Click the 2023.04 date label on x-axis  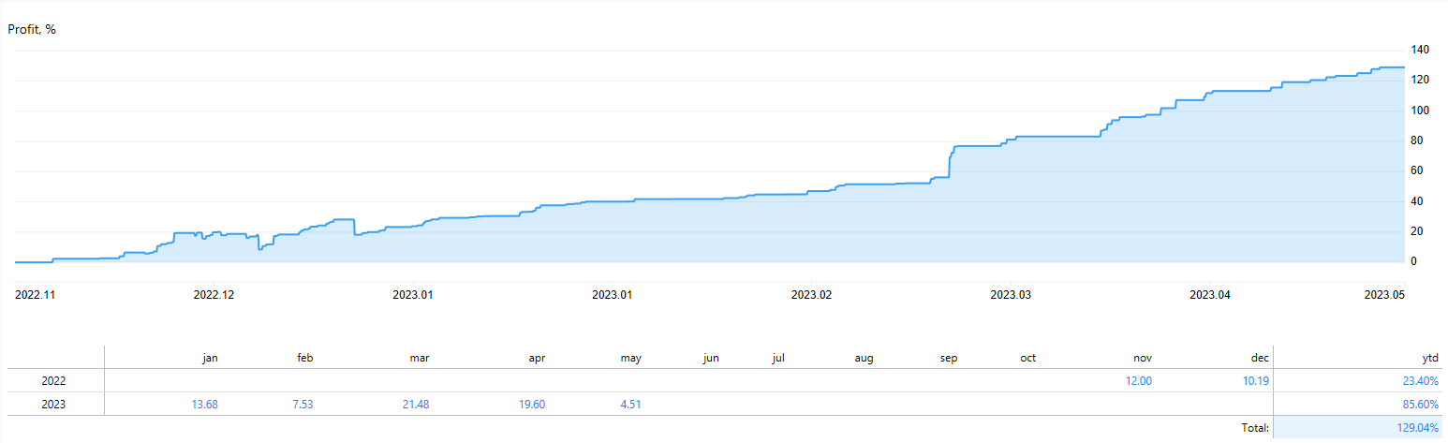(x=1209, y=294)
